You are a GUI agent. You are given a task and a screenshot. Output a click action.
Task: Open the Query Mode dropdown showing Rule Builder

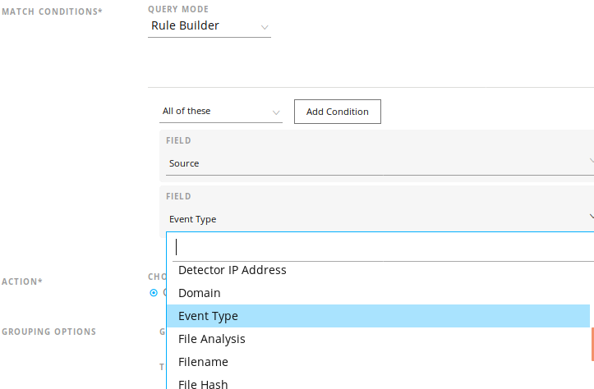pos(209,26)
